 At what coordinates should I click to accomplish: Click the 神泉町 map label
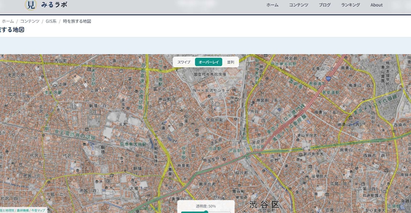(x=184, y=166)
